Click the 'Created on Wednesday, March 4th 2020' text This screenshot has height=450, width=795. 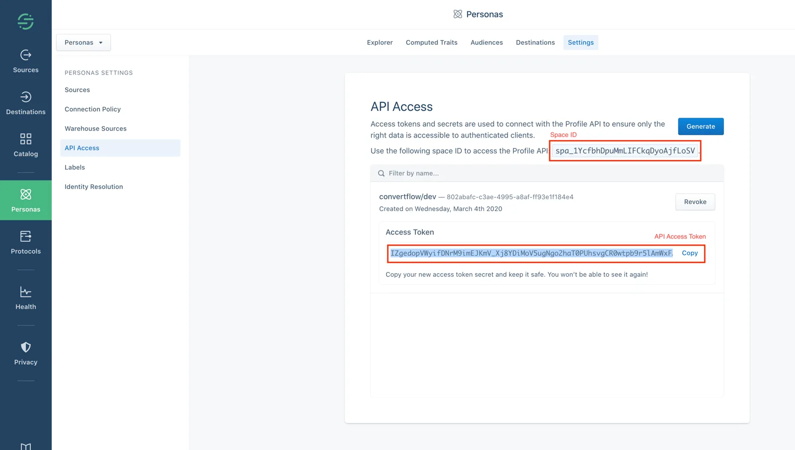[440, 209]
